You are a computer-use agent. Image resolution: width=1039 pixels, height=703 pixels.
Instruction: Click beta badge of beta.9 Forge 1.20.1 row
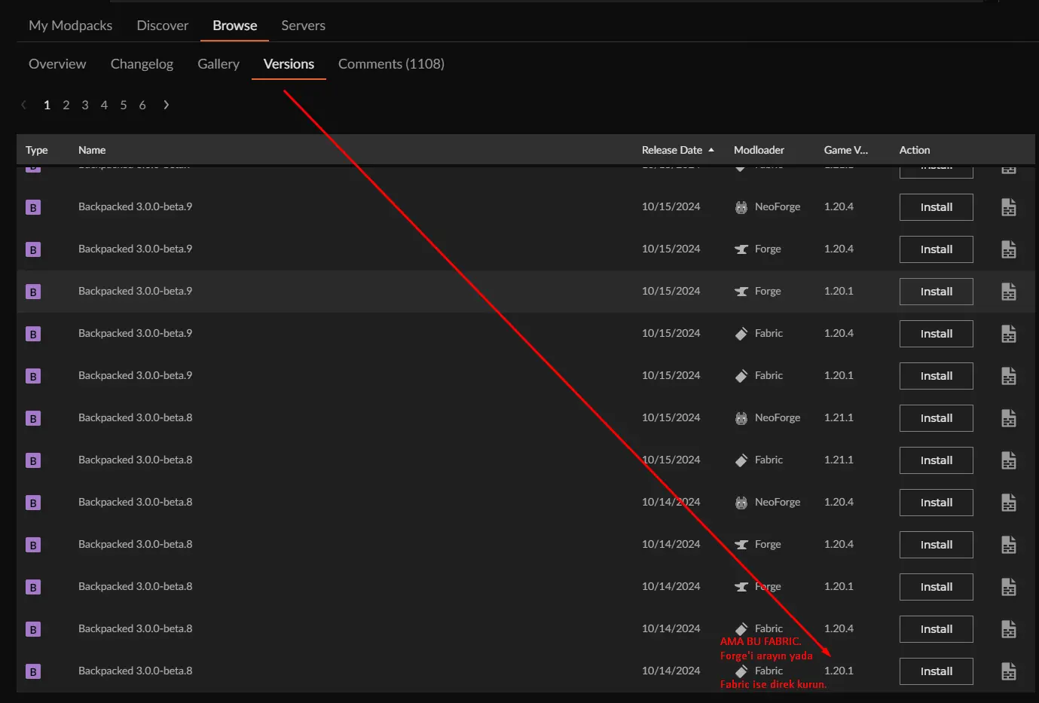point(33,292)
